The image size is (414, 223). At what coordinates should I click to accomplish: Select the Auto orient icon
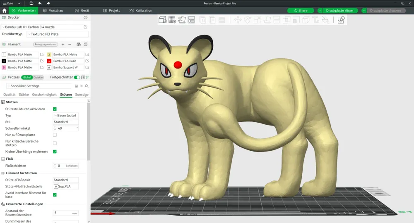182,20
